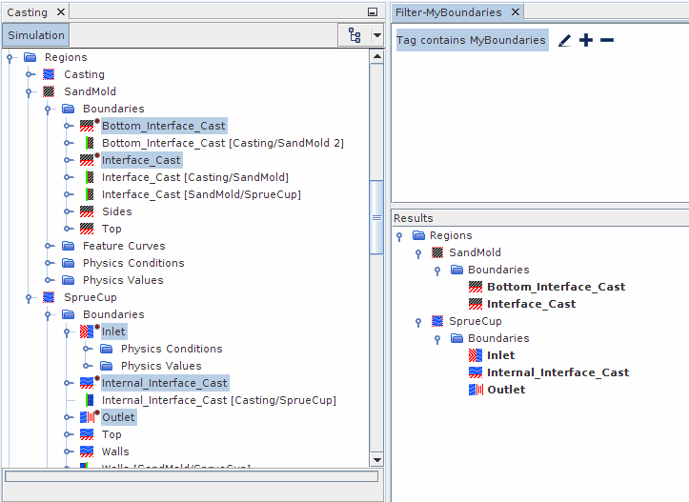Click the vertical scrollbar of simulation tree

tap(377, 217)
